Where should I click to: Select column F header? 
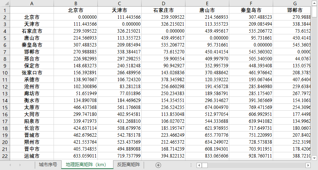[x=251, y=3]
